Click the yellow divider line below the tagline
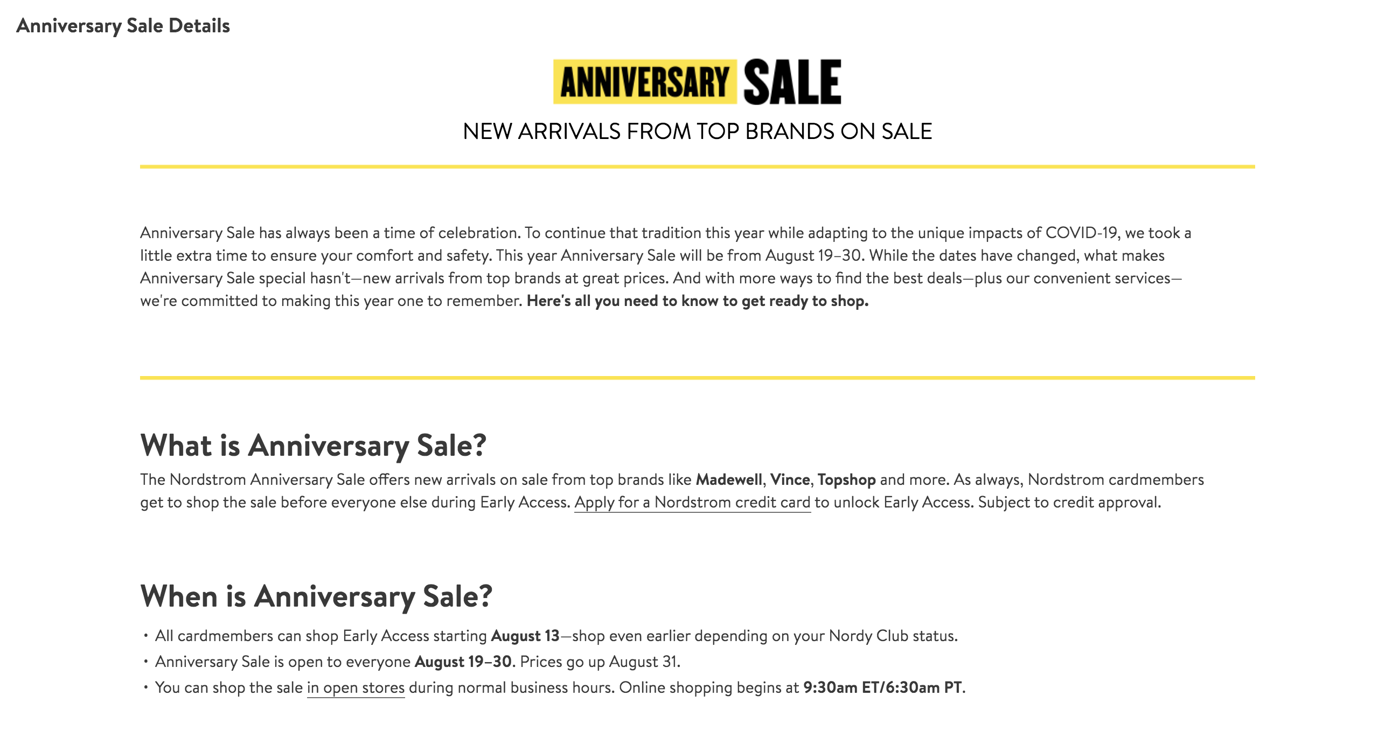Image resolution: width=1392 pixels, height=751 pixels. [697, 167]
